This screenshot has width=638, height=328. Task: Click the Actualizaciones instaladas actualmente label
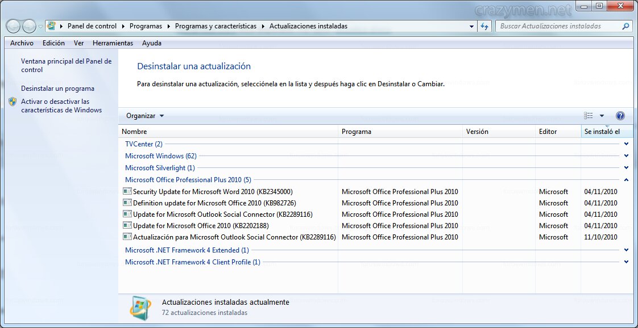(225, 302)
